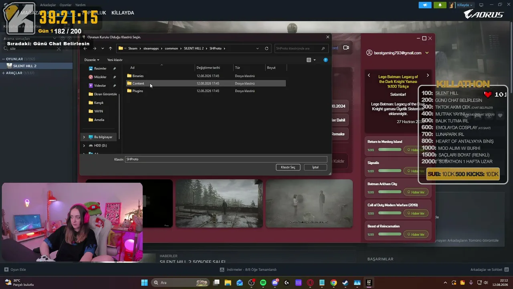Open the view options dropdown arrow
Image resolution: width=513 pixels, height=289 pixels.
pos(315,60)
